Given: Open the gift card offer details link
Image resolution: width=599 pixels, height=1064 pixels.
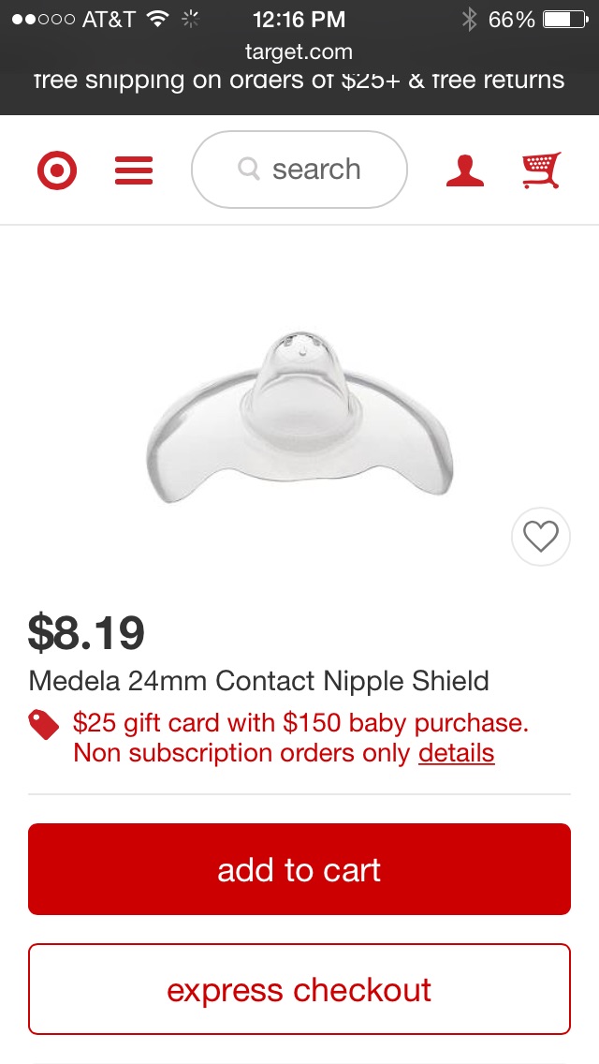Looking at the screenshot, I should click(x=457, y=753).
